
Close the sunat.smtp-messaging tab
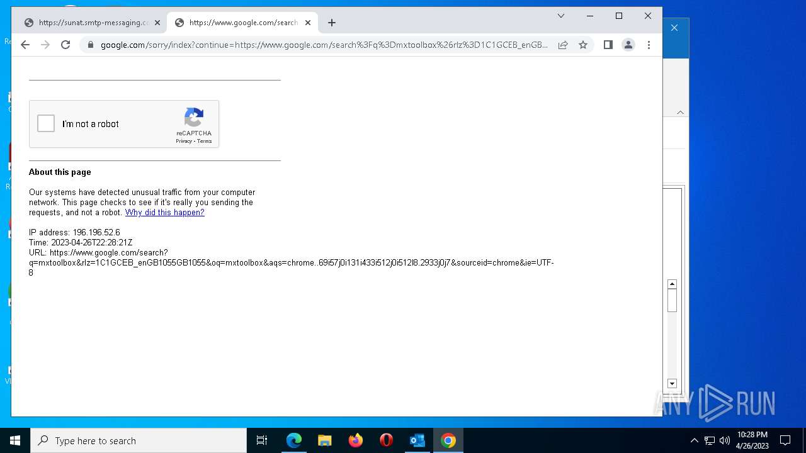tap(157, 23)
